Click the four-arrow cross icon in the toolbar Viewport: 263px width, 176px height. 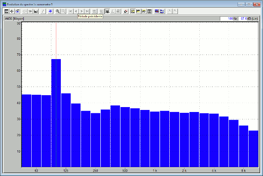pos(12,11)
